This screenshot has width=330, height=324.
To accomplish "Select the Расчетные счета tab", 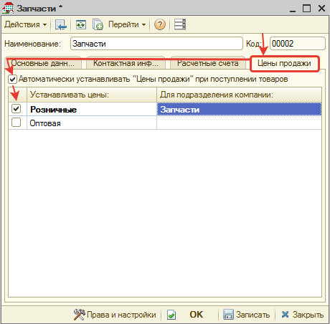I will click(x=207, y=63).
